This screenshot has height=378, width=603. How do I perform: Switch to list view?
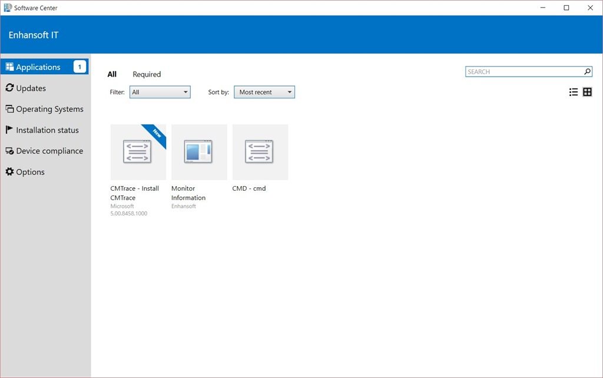tap(574, 92)
